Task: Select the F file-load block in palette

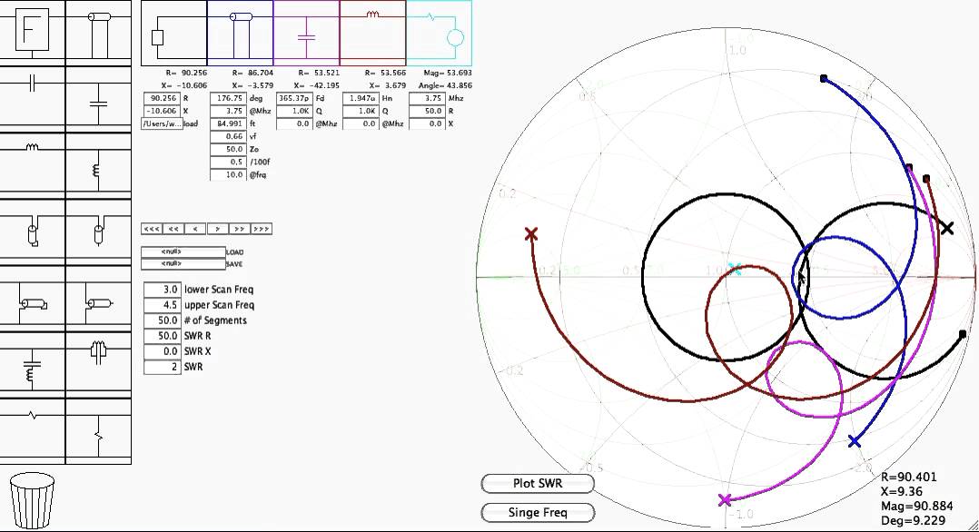Action: click(32, 32)
